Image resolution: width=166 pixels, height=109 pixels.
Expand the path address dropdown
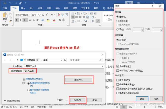[61, 60]
